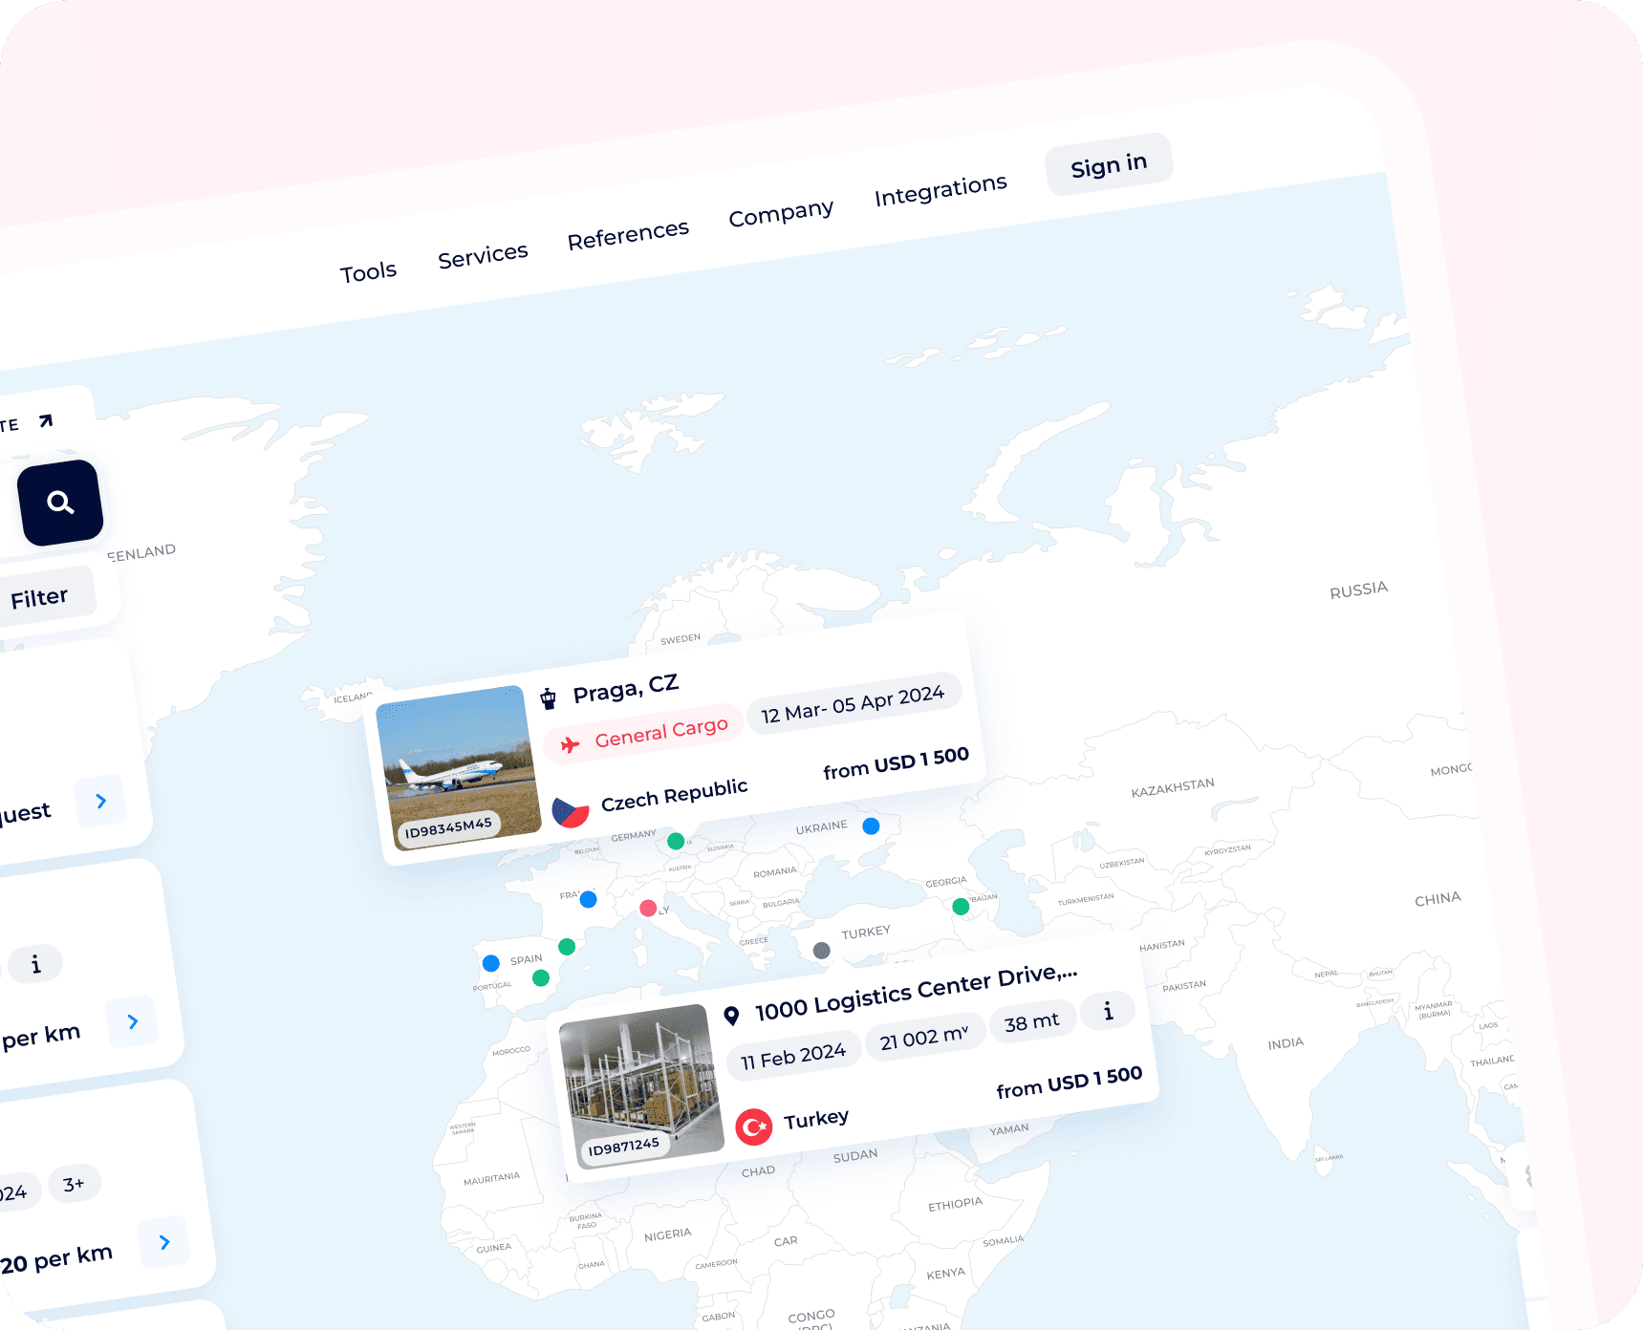This screenshot has width=1643, height=1330.
Task: Open the Tools menu
Action: pos(368,272)
